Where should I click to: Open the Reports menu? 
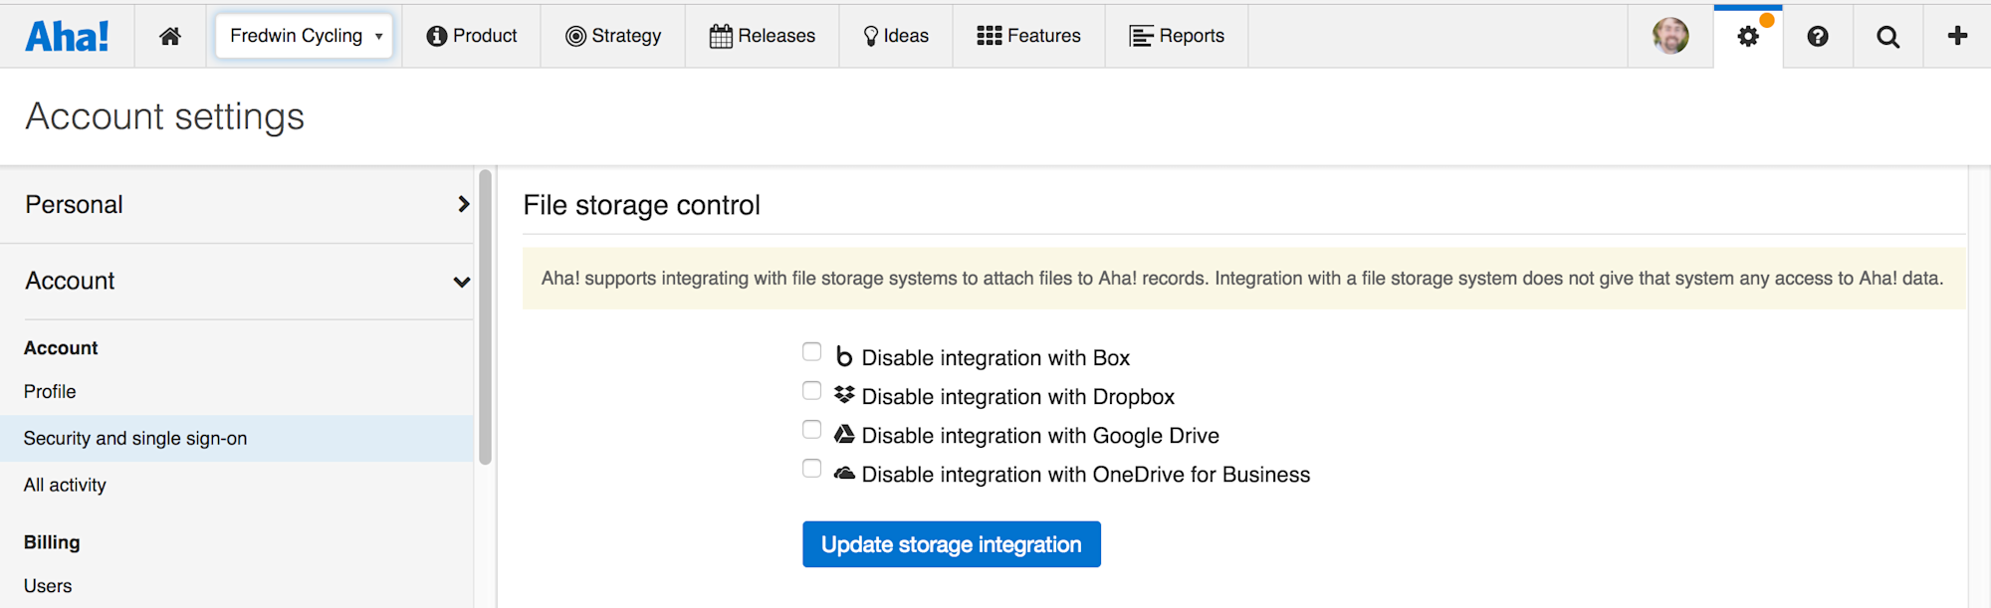coord(1177,36)
